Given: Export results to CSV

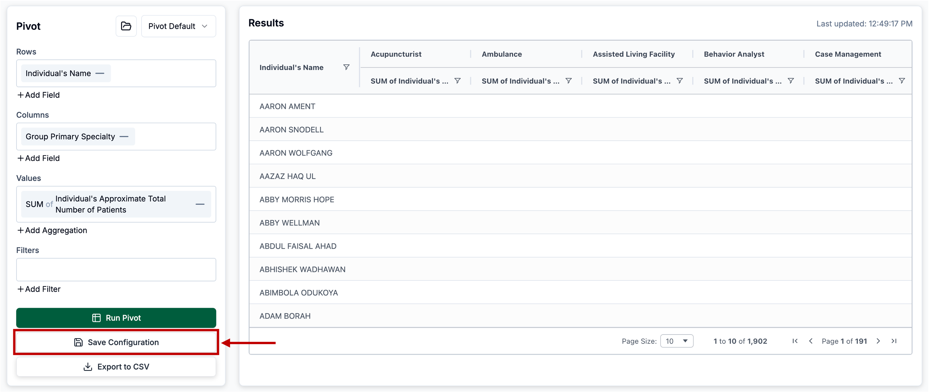Looking at the screenshot, I should pyautogui.click(x=116, y=367).
